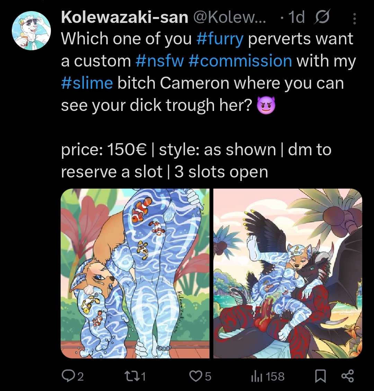Open the Kolewazaki-san profile avatar
The width and height of the screenshot is (374, 391).
pos(31,31)
